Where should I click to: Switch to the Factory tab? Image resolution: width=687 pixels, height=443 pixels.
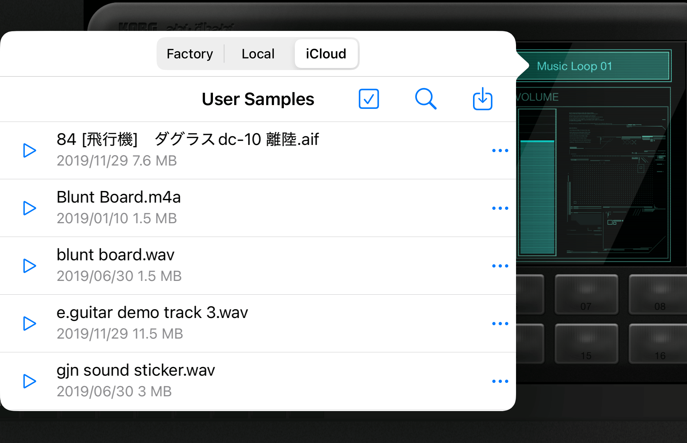coord(190,54)
